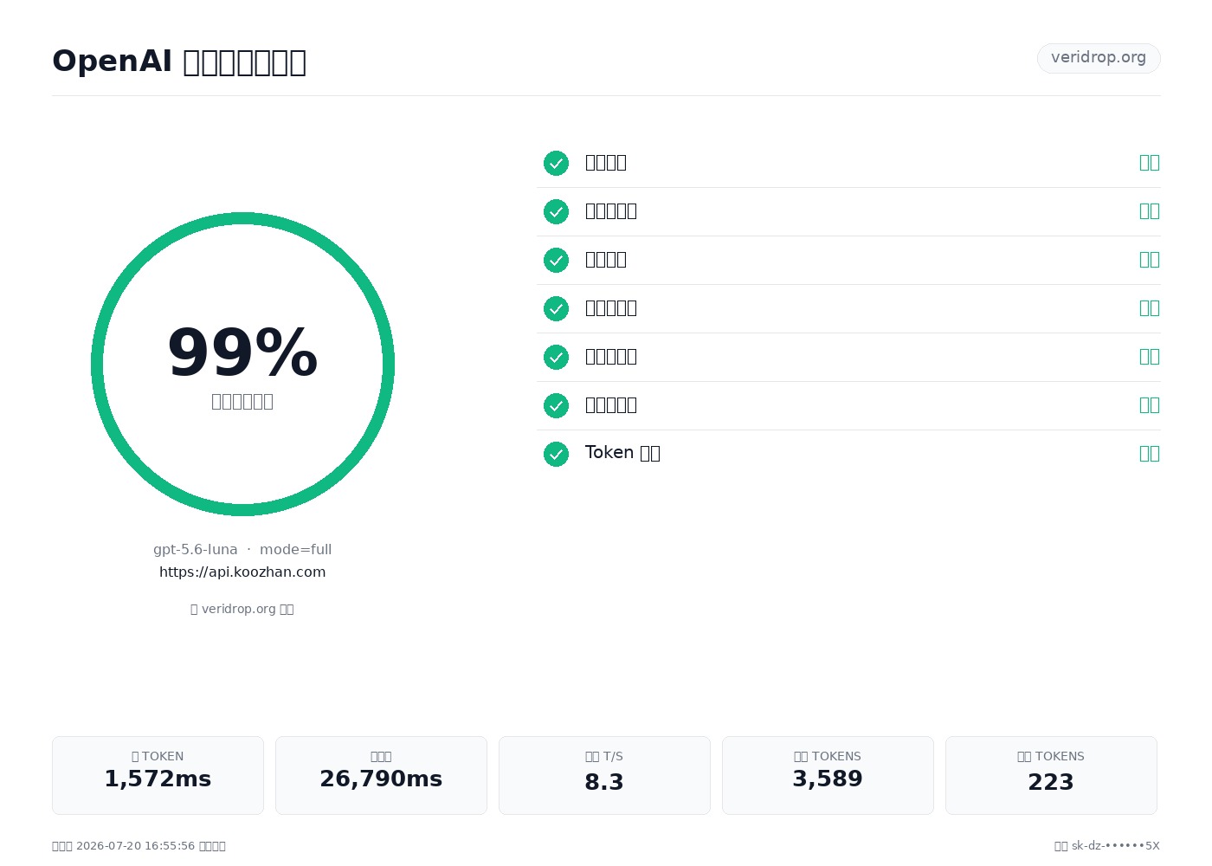Click the second green check icon in list

(x=556, y=211)
